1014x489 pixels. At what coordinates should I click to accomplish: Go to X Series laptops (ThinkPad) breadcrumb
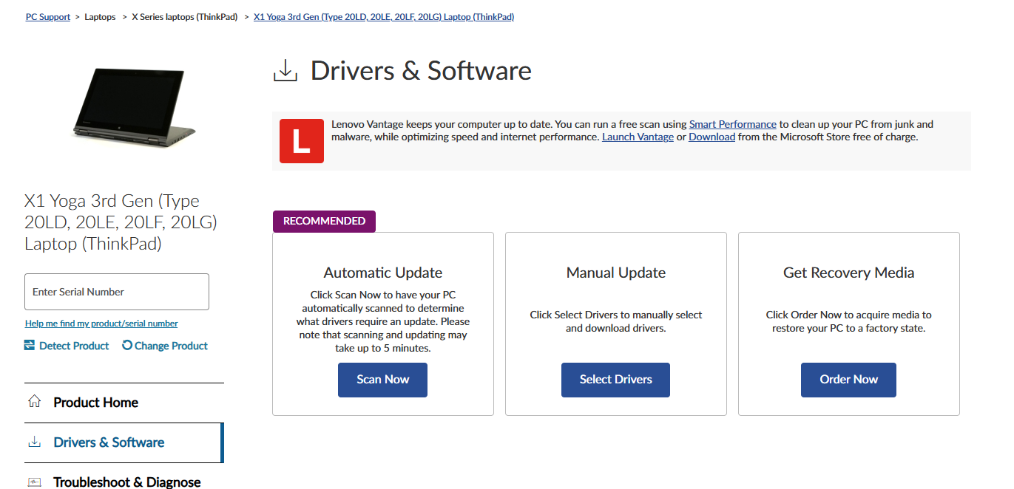point(185,17)
